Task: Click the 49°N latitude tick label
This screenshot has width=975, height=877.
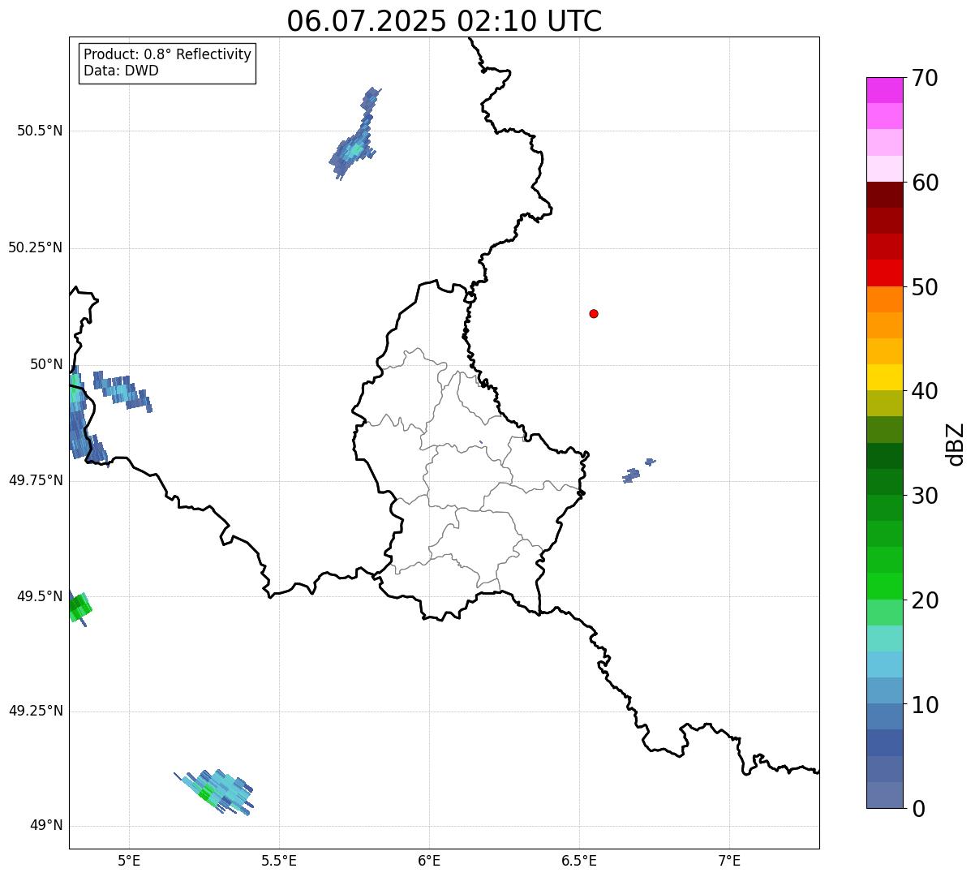Action: 46,826
